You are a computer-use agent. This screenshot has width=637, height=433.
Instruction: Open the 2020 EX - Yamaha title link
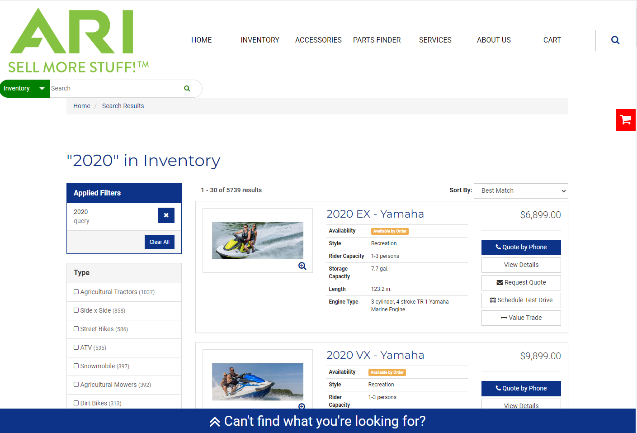coord(375,214)
